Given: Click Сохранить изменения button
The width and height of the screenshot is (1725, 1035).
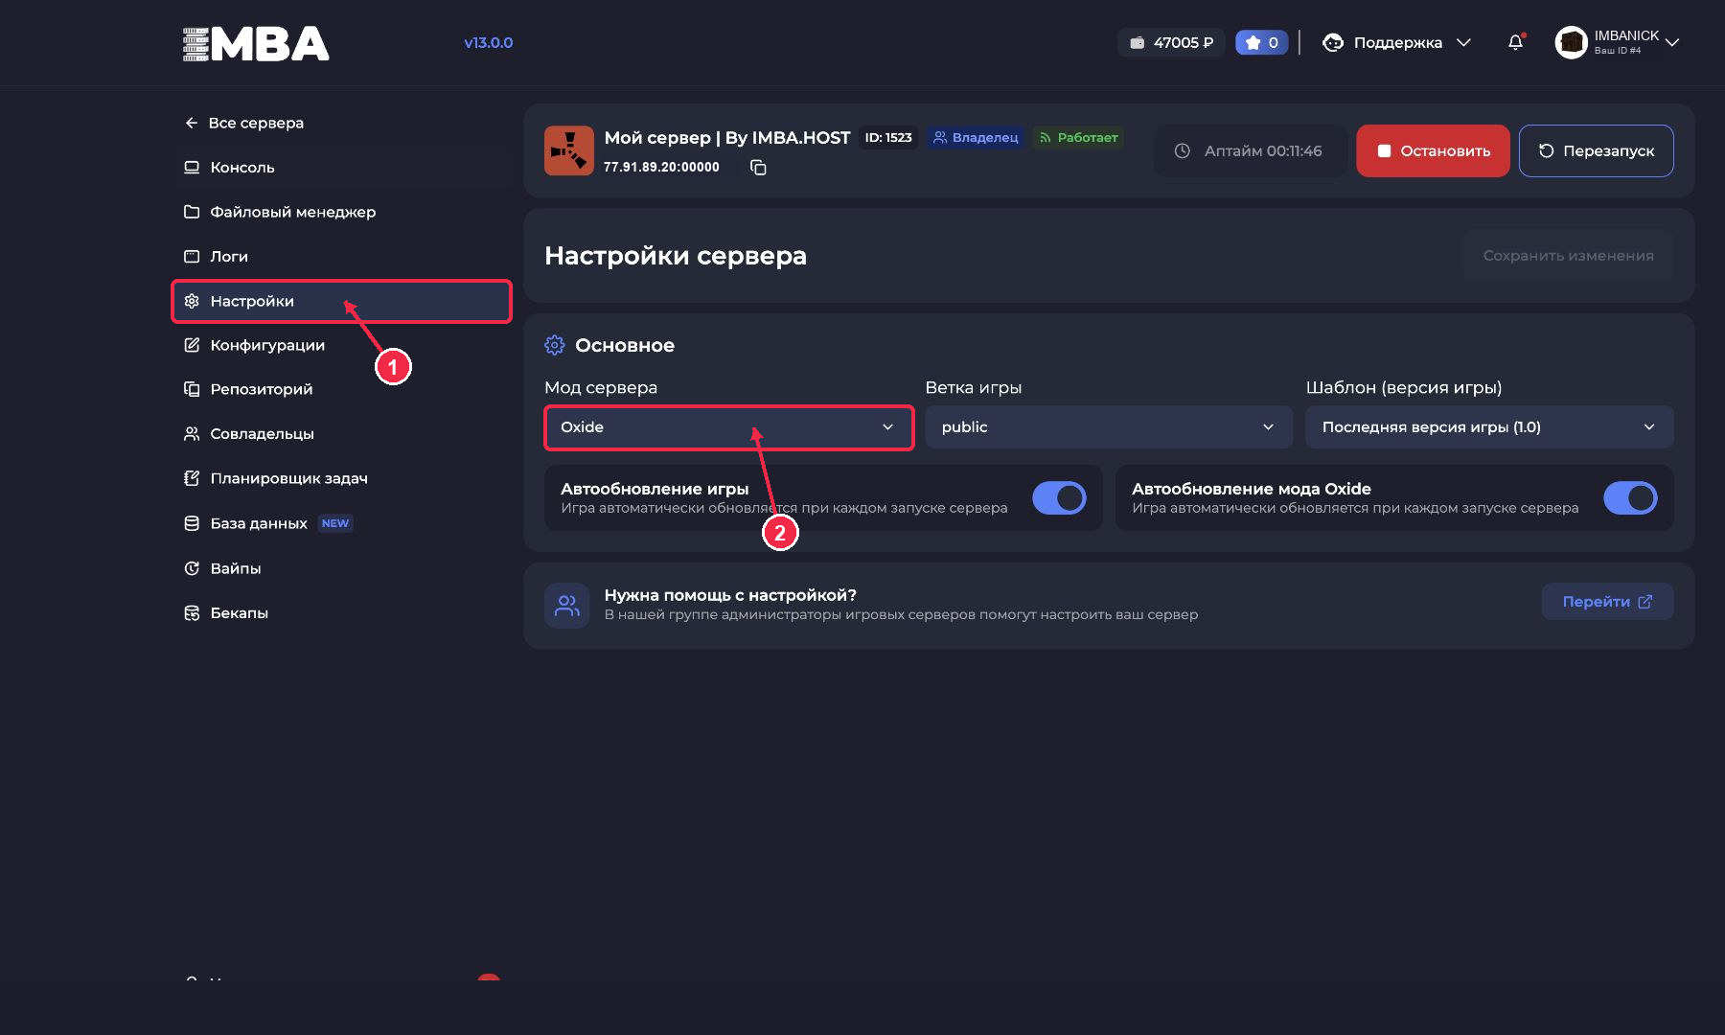Looking at the screenshot, I should [x=1568, y=256].
